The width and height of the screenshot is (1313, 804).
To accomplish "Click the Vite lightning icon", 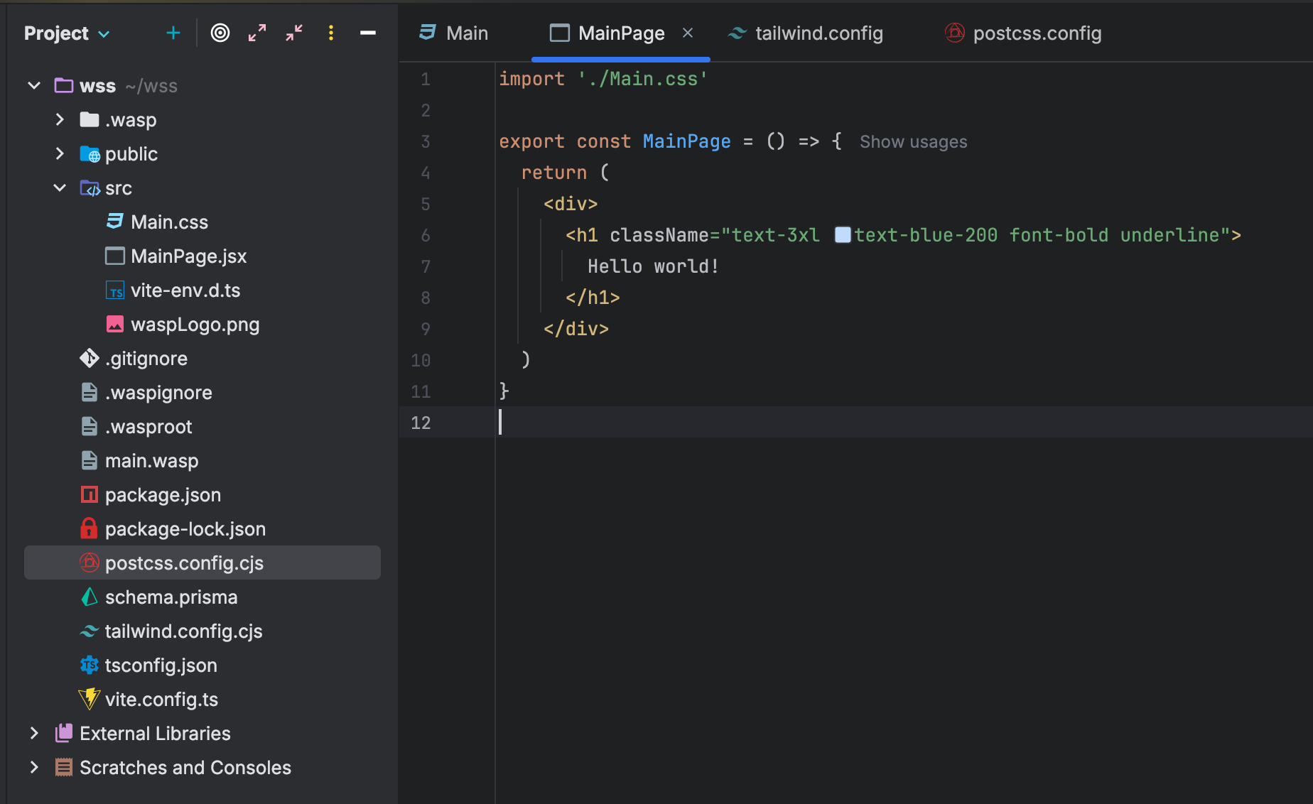I will 90,699.
